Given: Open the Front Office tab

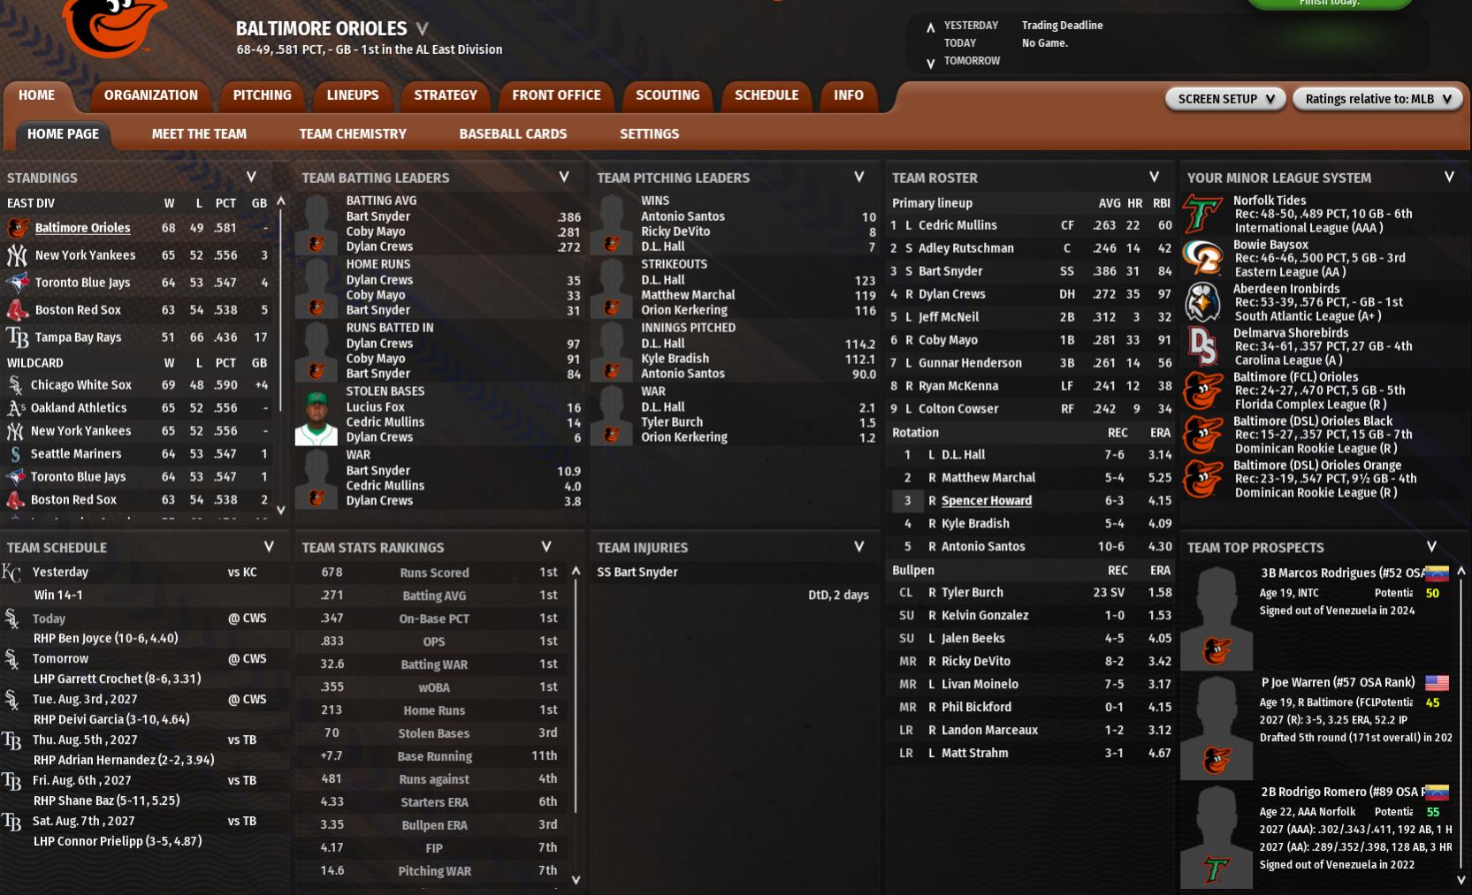Looking at the screenshot, I should [x=556, y=95].
